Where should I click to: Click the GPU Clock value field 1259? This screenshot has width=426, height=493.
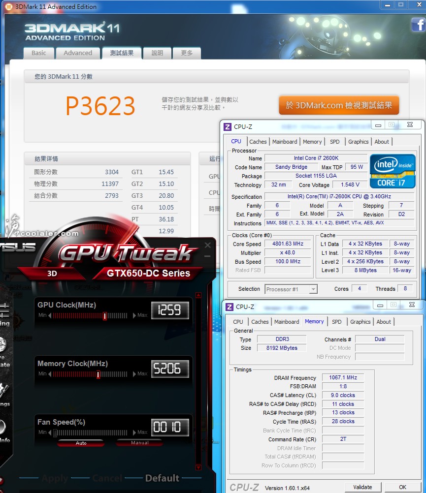point(170,310)
